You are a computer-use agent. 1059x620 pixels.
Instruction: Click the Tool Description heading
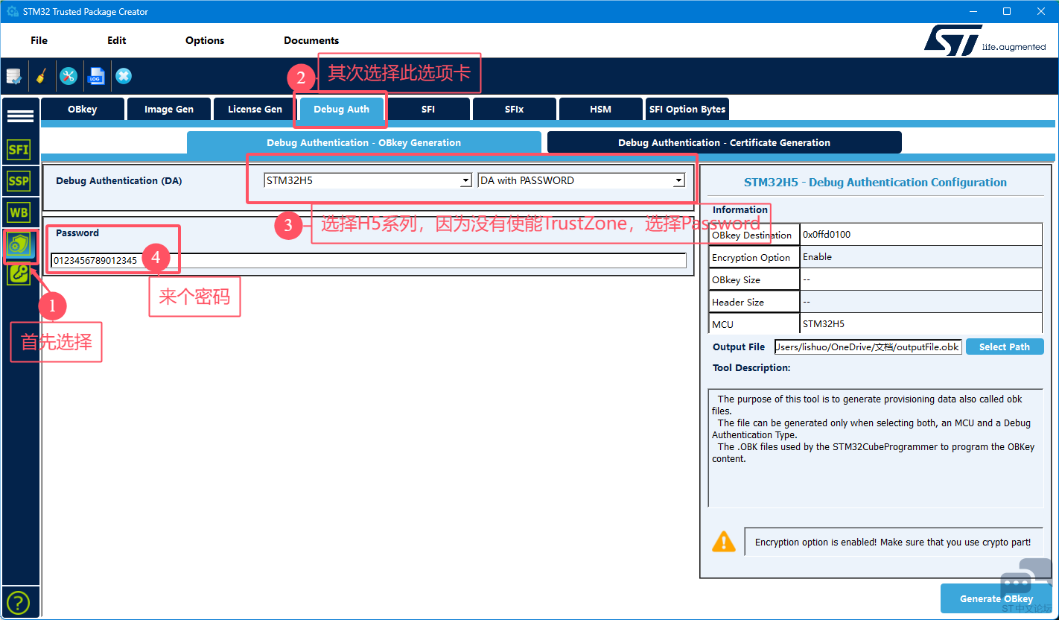pyautogui.click(x=751, y=367)
